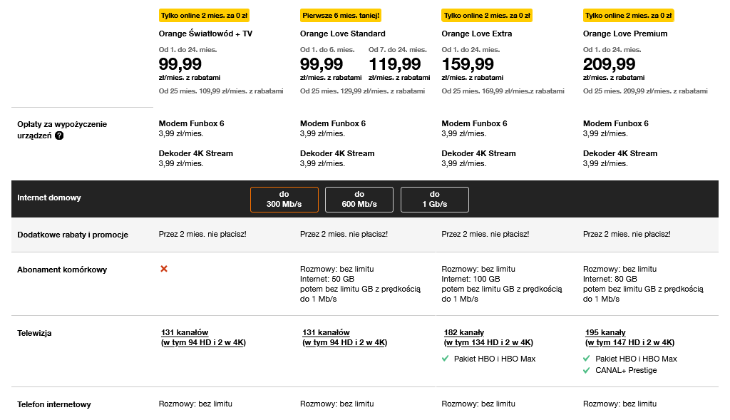This screenshot has height=420, width=730.
Task: Click checkmark beside HBO Max in Love Premium
Action: 587,359
